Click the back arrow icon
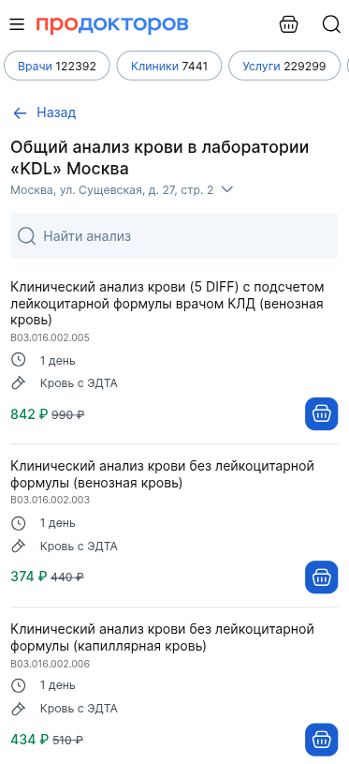The height and width of the screenshot is (764, 349). pyautogui.click(x=20, y=113)
